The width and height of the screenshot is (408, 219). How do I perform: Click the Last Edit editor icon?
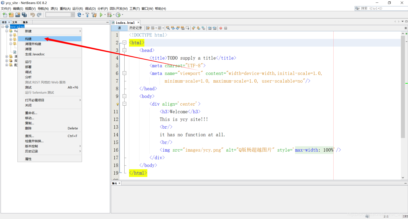(x=148, y=28)
